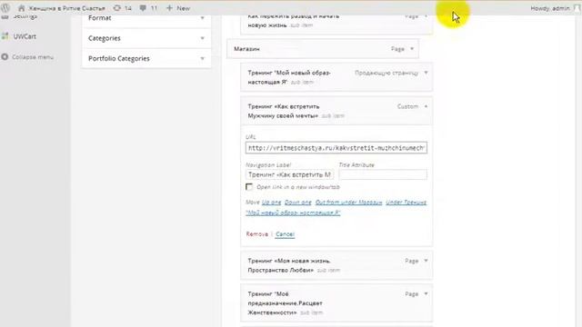Viewport: 582px width, 327px height.
Task: Collapse the admin sidebar menu
Action: tap(33, 57)
